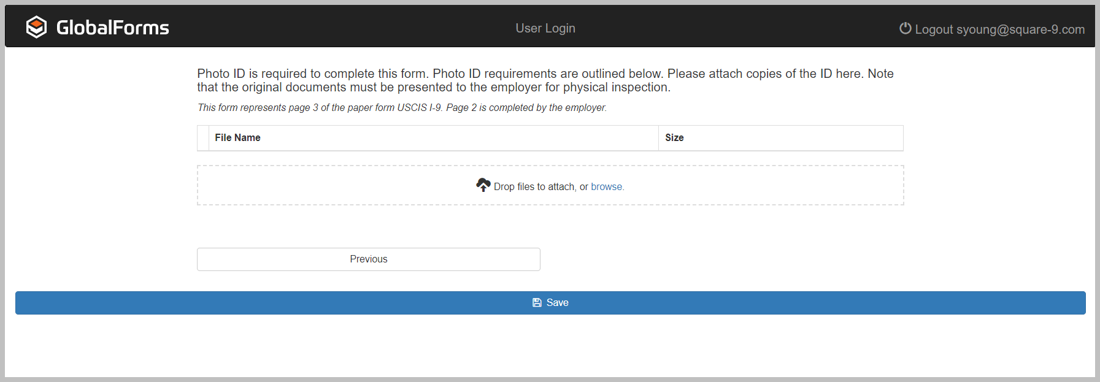
Task: Click the Photo ID instructions paragraph
Action: (x=545, y=80)
